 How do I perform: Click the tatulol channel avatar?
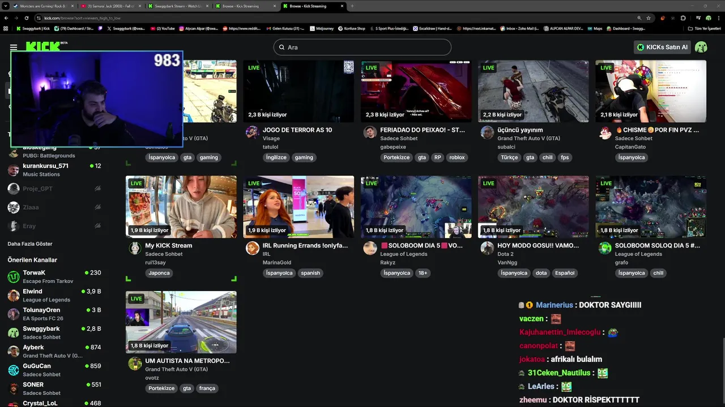tap(253, 133)
